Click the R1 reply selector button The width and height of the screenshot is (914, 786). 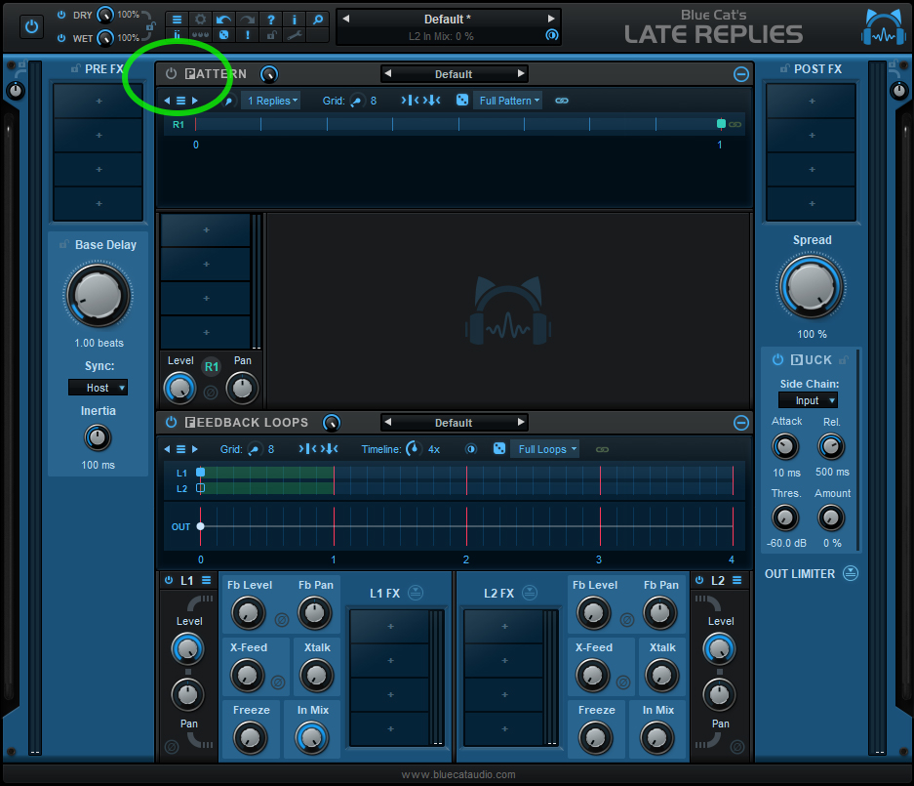point(211,366)
